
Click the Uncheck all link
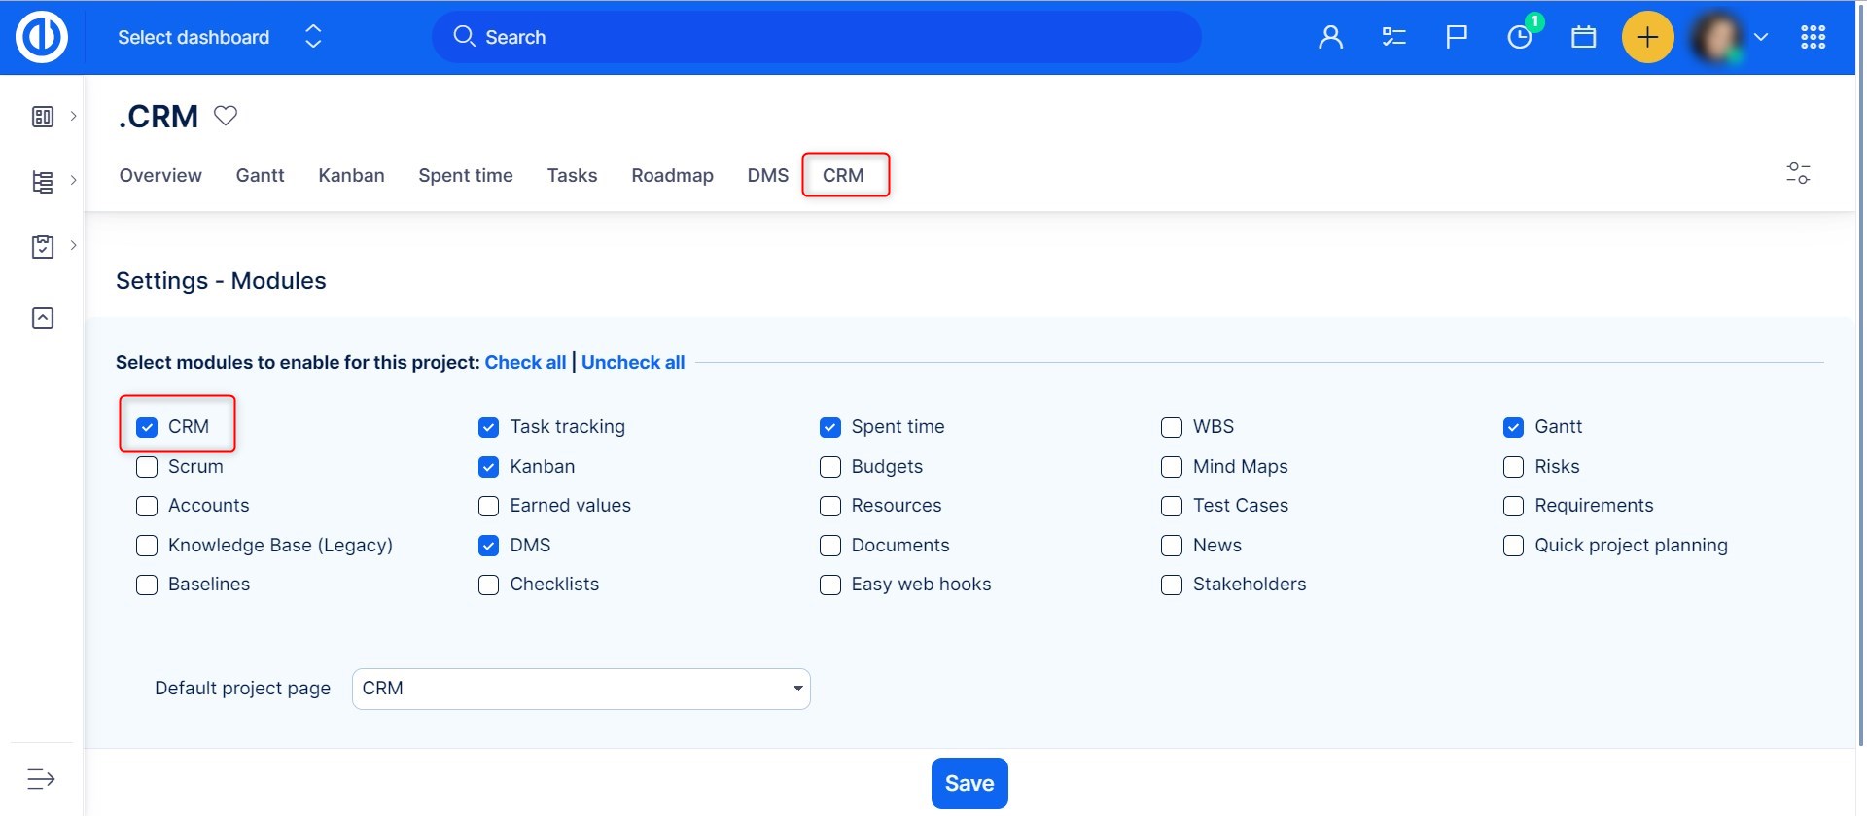633,362
